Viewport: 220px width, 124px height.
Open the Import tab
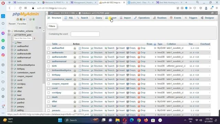(x=125, y=18)
